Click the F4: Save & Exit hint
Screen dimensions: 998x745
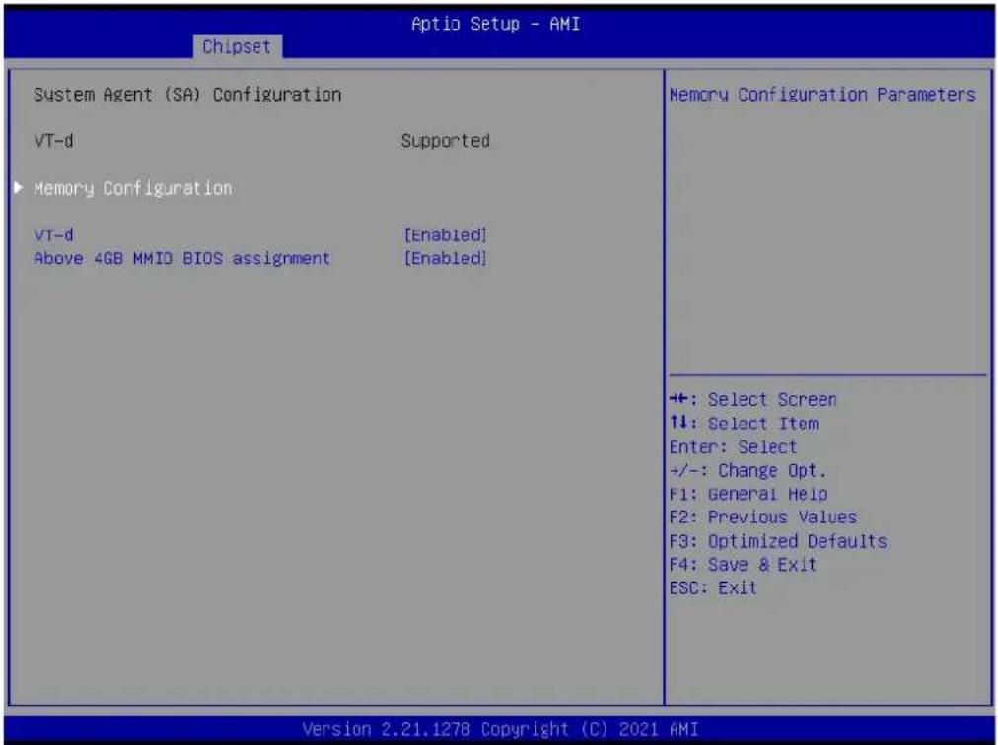(x=743, y=565)
